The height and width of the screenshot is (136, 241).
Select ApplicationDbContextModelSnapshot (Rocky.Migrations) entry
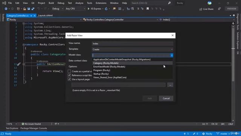pyautogui.click(x=133, y=60)
